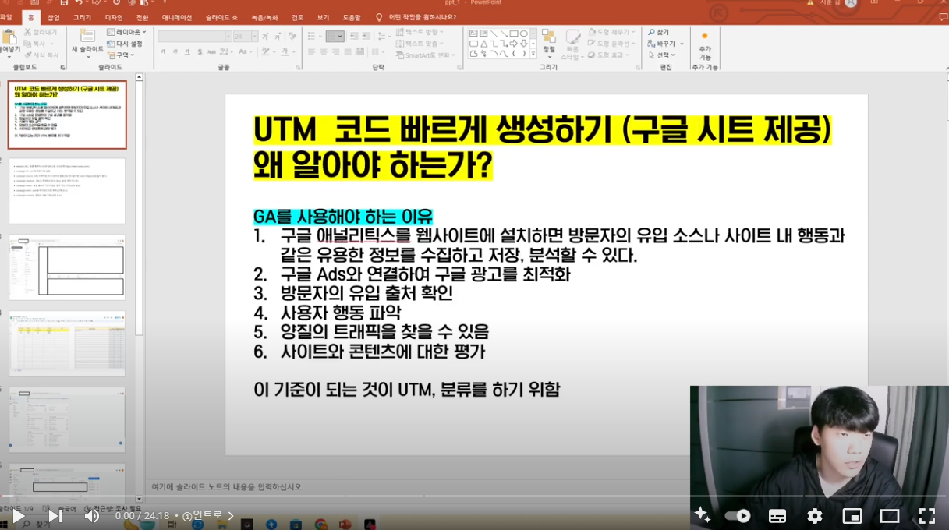Open video settings gear
The height and width of the screenshot is (530, 949).
pos(815,515)
